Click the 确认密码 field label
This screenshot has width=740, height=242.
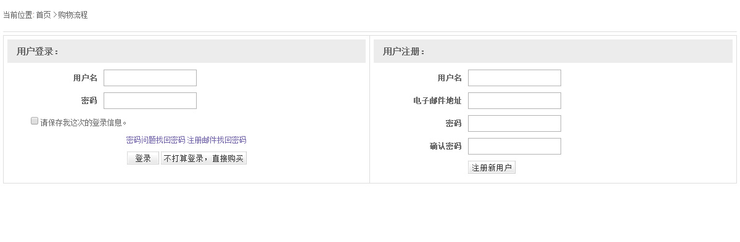click(445, 146)
